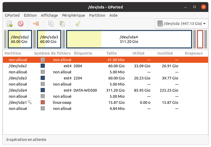Open the Aide menu
211x147 pixels.
click(x=113, y=15)
